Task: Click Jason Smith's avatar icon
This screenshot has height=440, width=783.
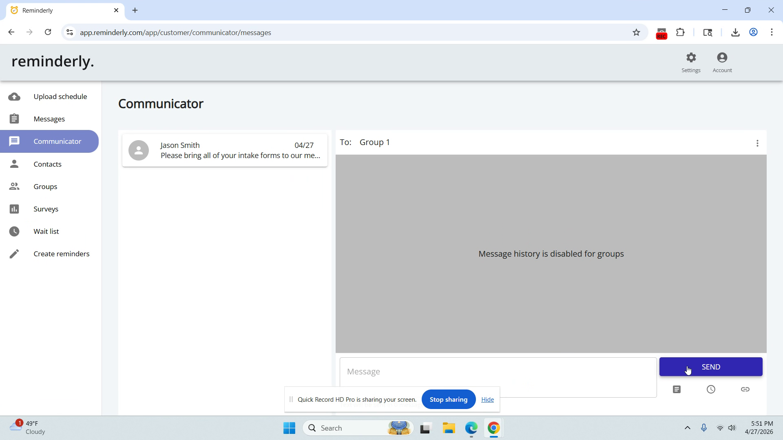Action: click(139, 150)
